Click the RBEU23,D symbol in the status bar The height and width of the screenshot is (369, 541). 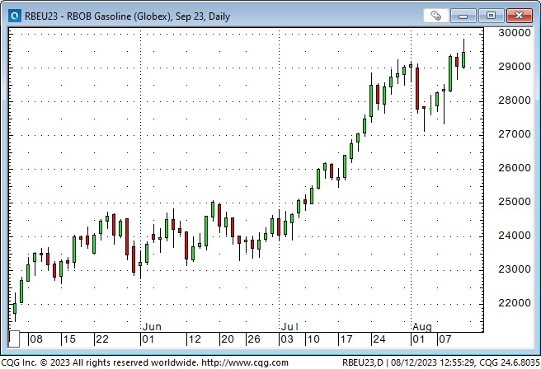coord(363,362)
